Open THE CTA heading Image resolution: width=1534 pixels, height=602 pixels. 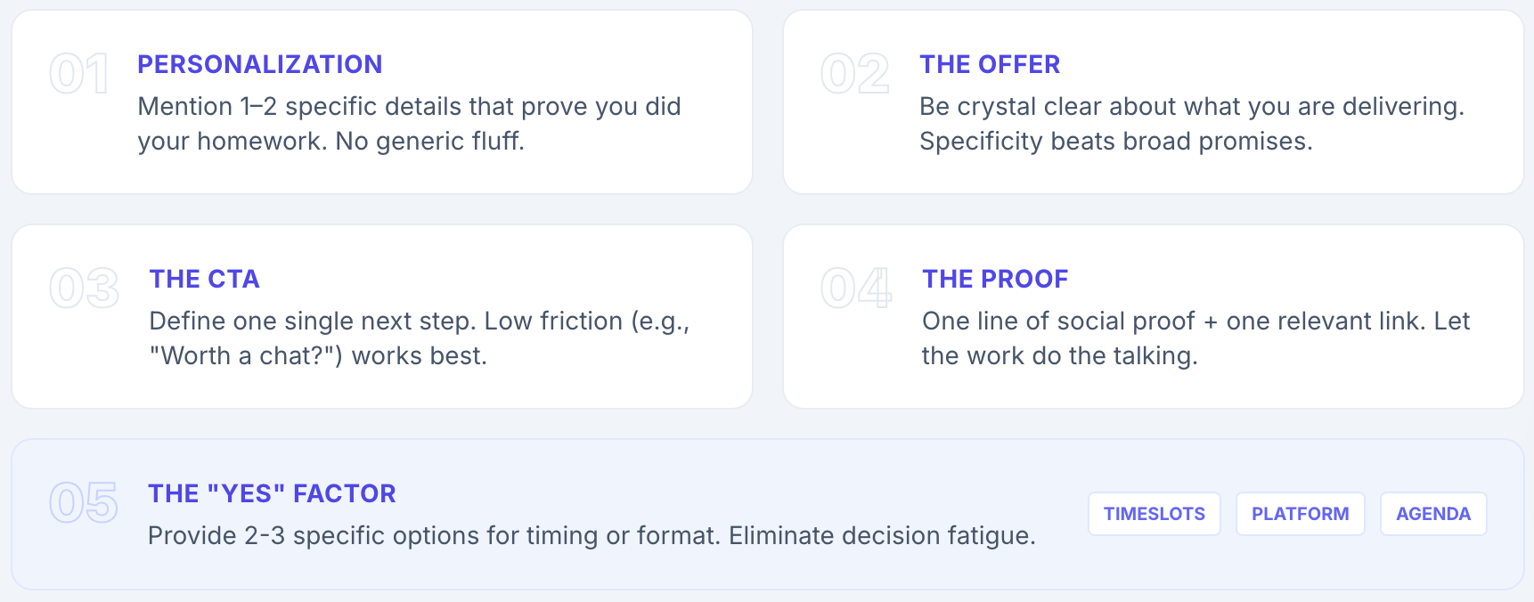204,279
